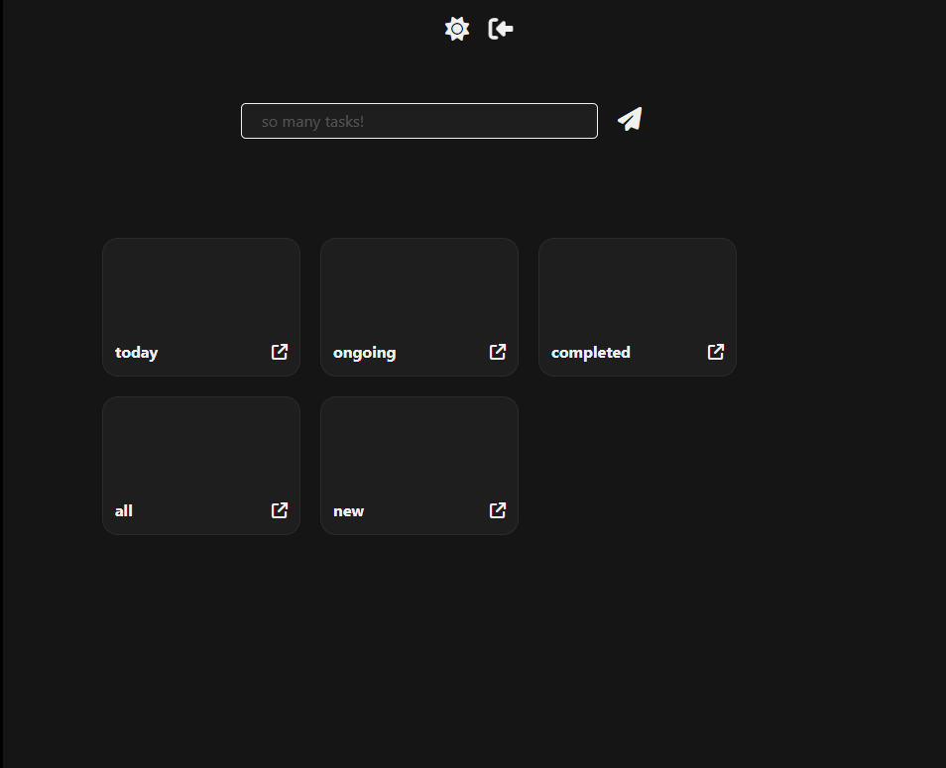Launch 'completed' view with its external-link icon

[x=716, y=352]
